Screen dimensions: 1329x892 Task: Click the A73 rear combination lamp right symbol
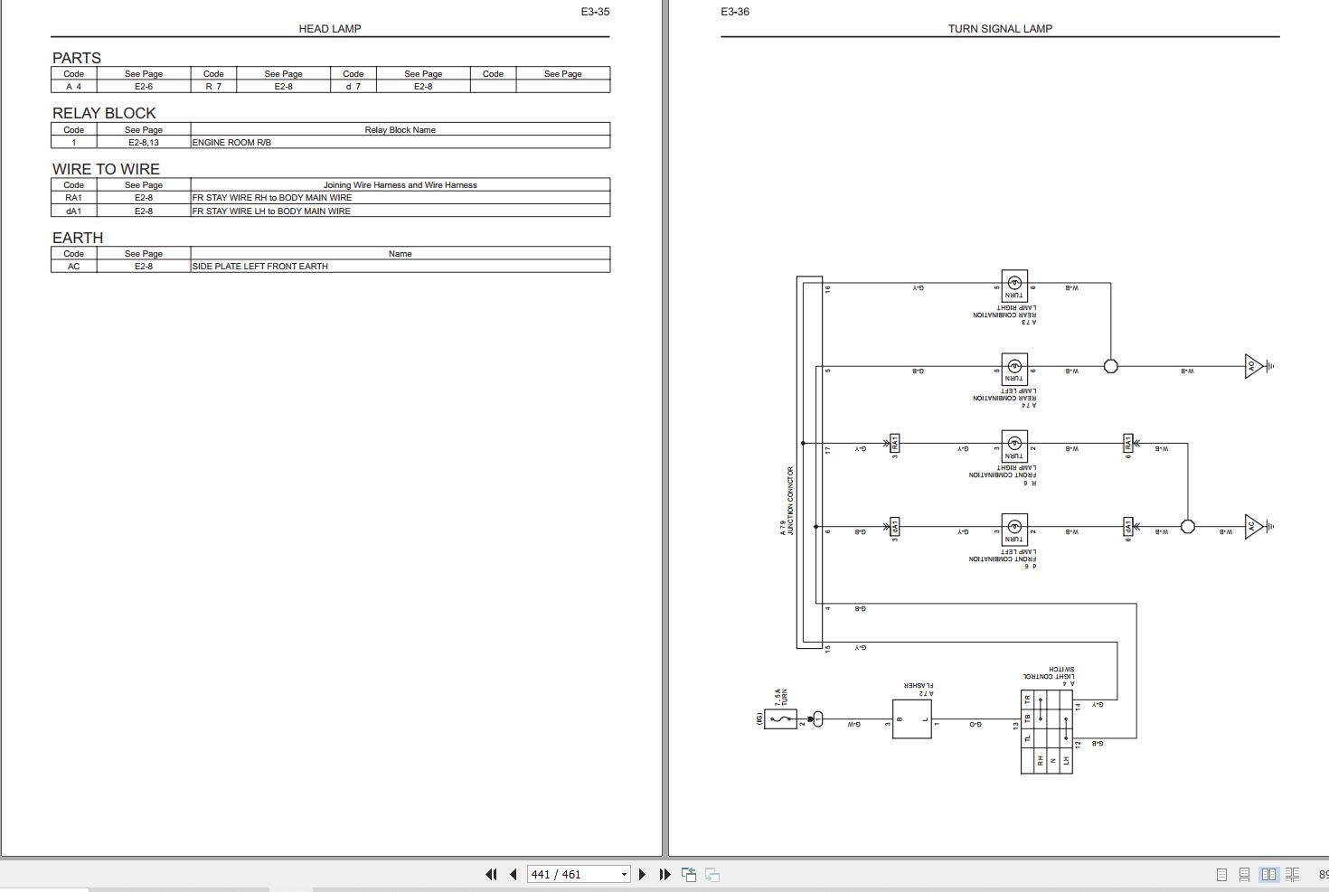click(x=1014, y=286)
